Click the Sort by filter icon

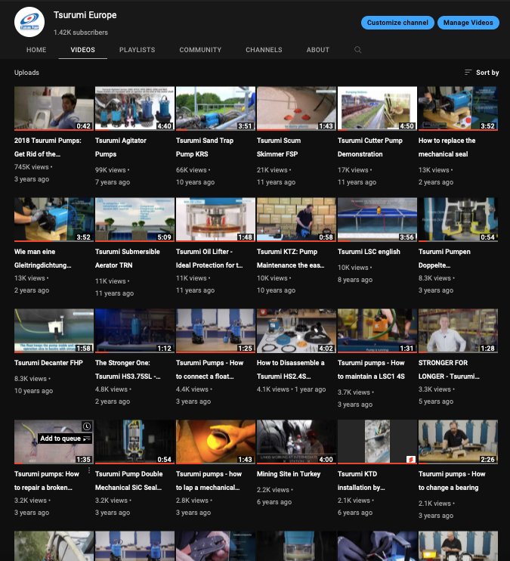(468, 73)
